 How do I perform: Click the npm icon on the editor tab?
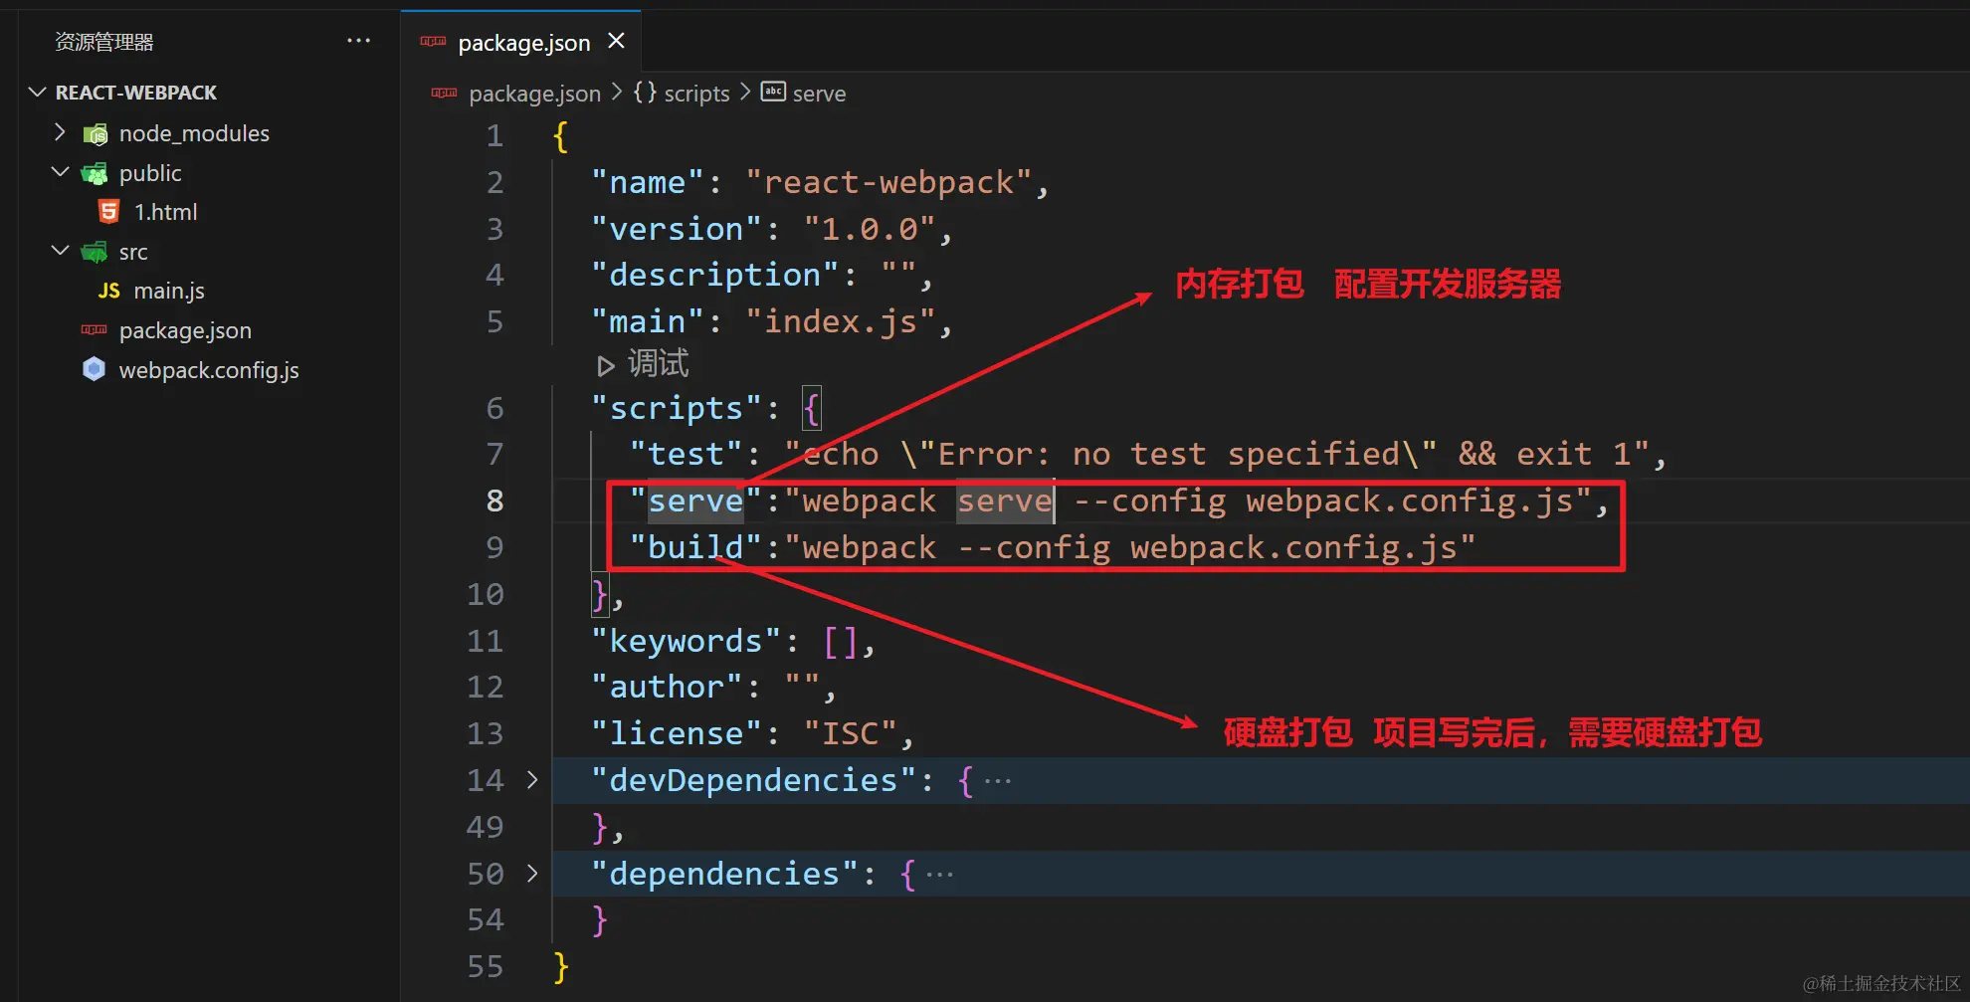point(433,41)
